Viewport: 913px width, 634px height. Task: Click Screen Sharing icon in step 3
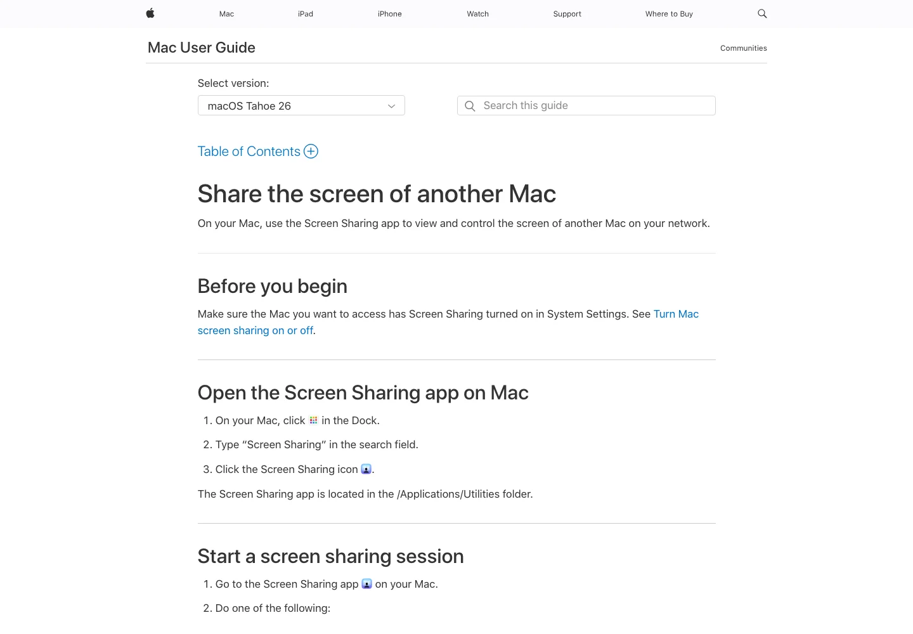pyautogui.click(x=366, y=469)
